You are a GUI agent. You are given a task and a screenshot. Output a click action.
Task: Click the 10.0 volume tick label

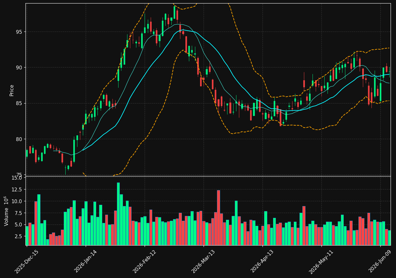tap(17, 201)
